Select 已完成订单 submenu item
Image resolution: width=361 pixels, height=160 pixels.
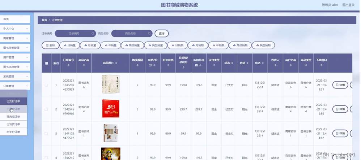click(13, 117)
